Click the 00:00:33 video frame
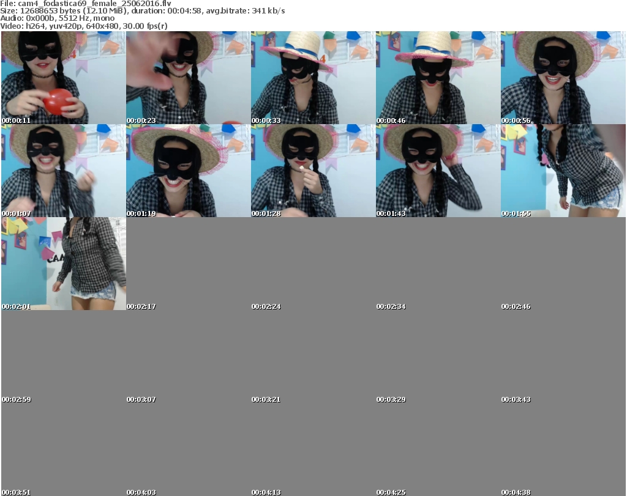 (313, 78)
